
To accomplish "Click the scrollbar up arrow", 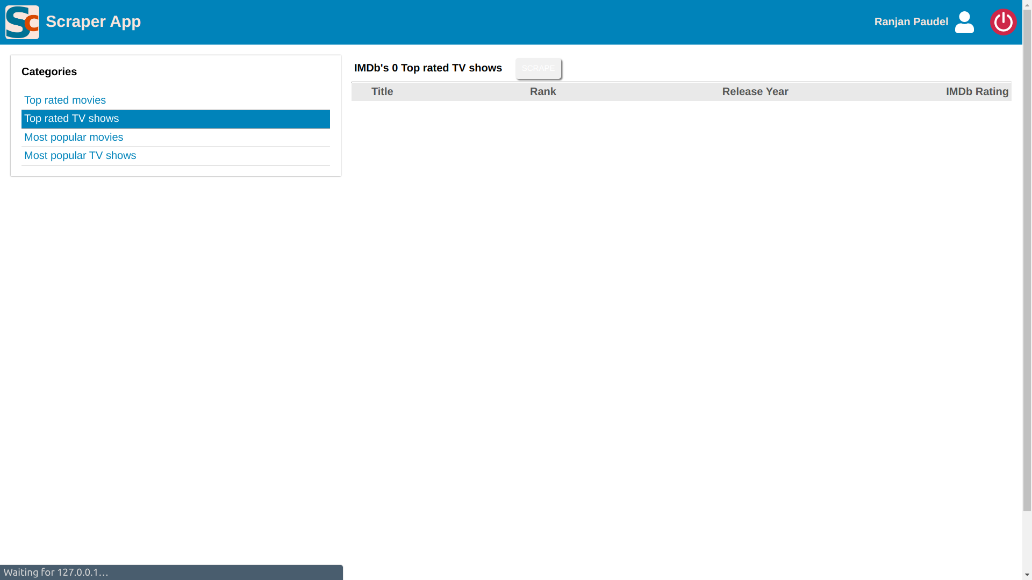I will click(x=1027, y=4).
